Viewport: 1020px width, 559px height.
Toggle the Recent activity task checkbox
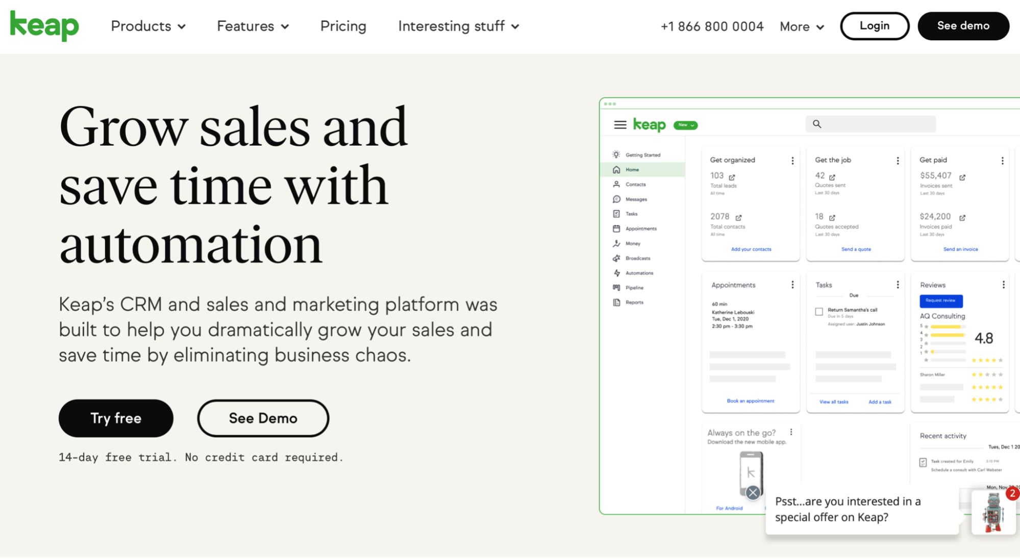point(923,463)
